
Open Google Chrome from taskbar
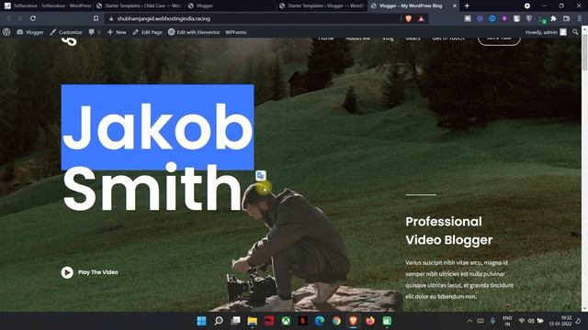pos(336,321)
